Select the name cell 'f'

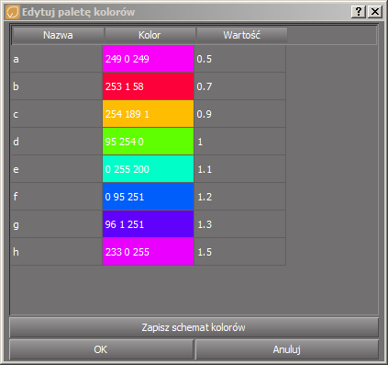point(57,197)
